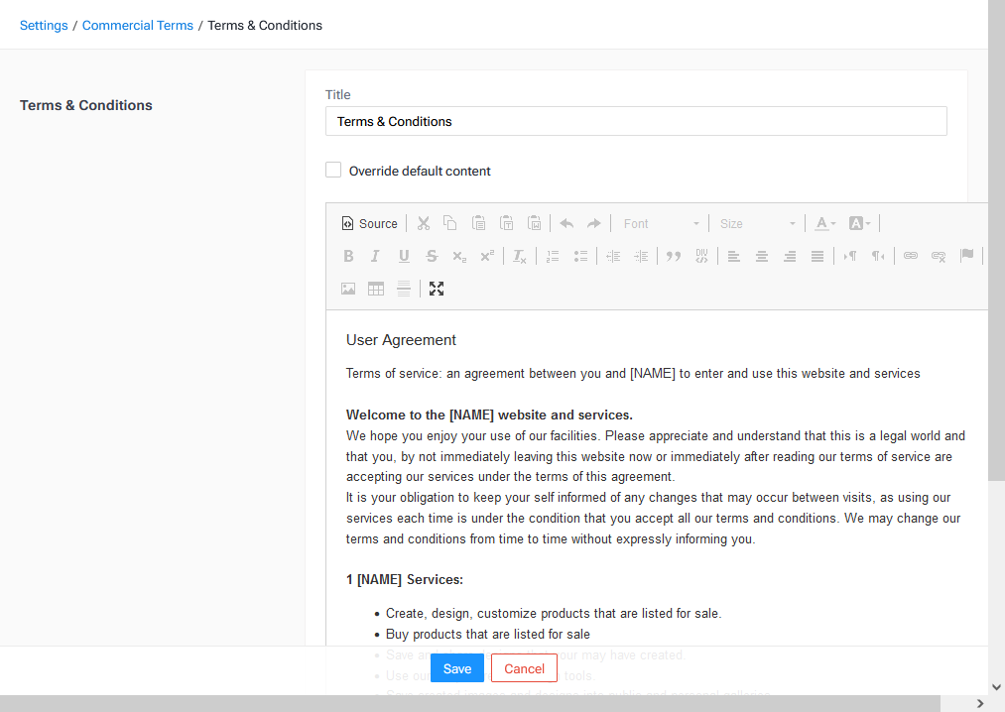Save the Terms & Conditions changes
This screenshot has width=1005, height=712.
click(456, 667)
